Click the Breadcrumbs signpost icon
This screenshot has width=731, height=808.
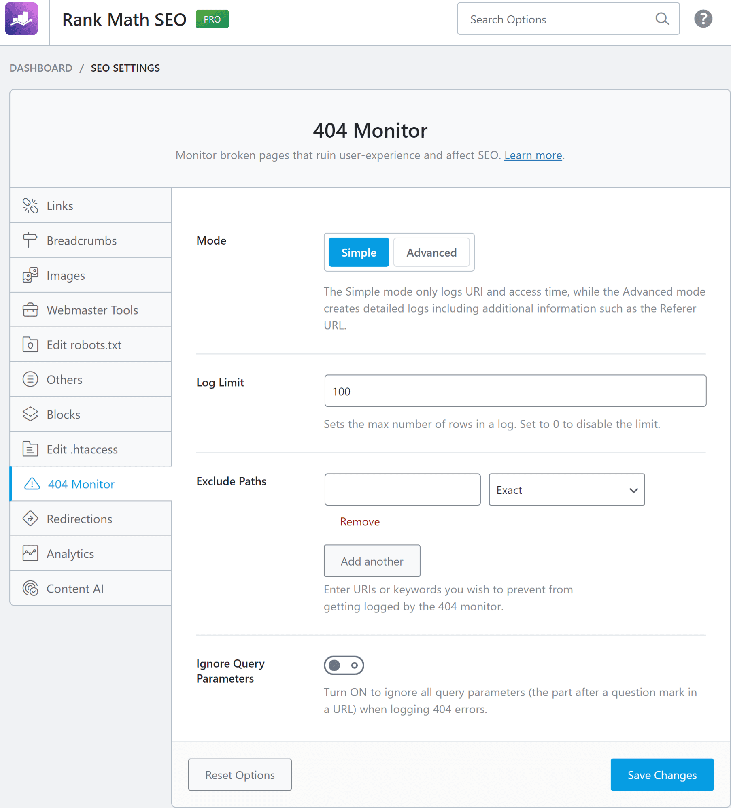pyautogui.click(x=30, y=240)
